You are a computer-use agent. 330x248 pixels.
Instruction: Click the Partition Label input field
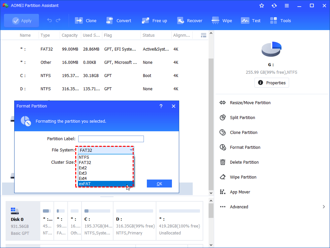pos(111,139)
